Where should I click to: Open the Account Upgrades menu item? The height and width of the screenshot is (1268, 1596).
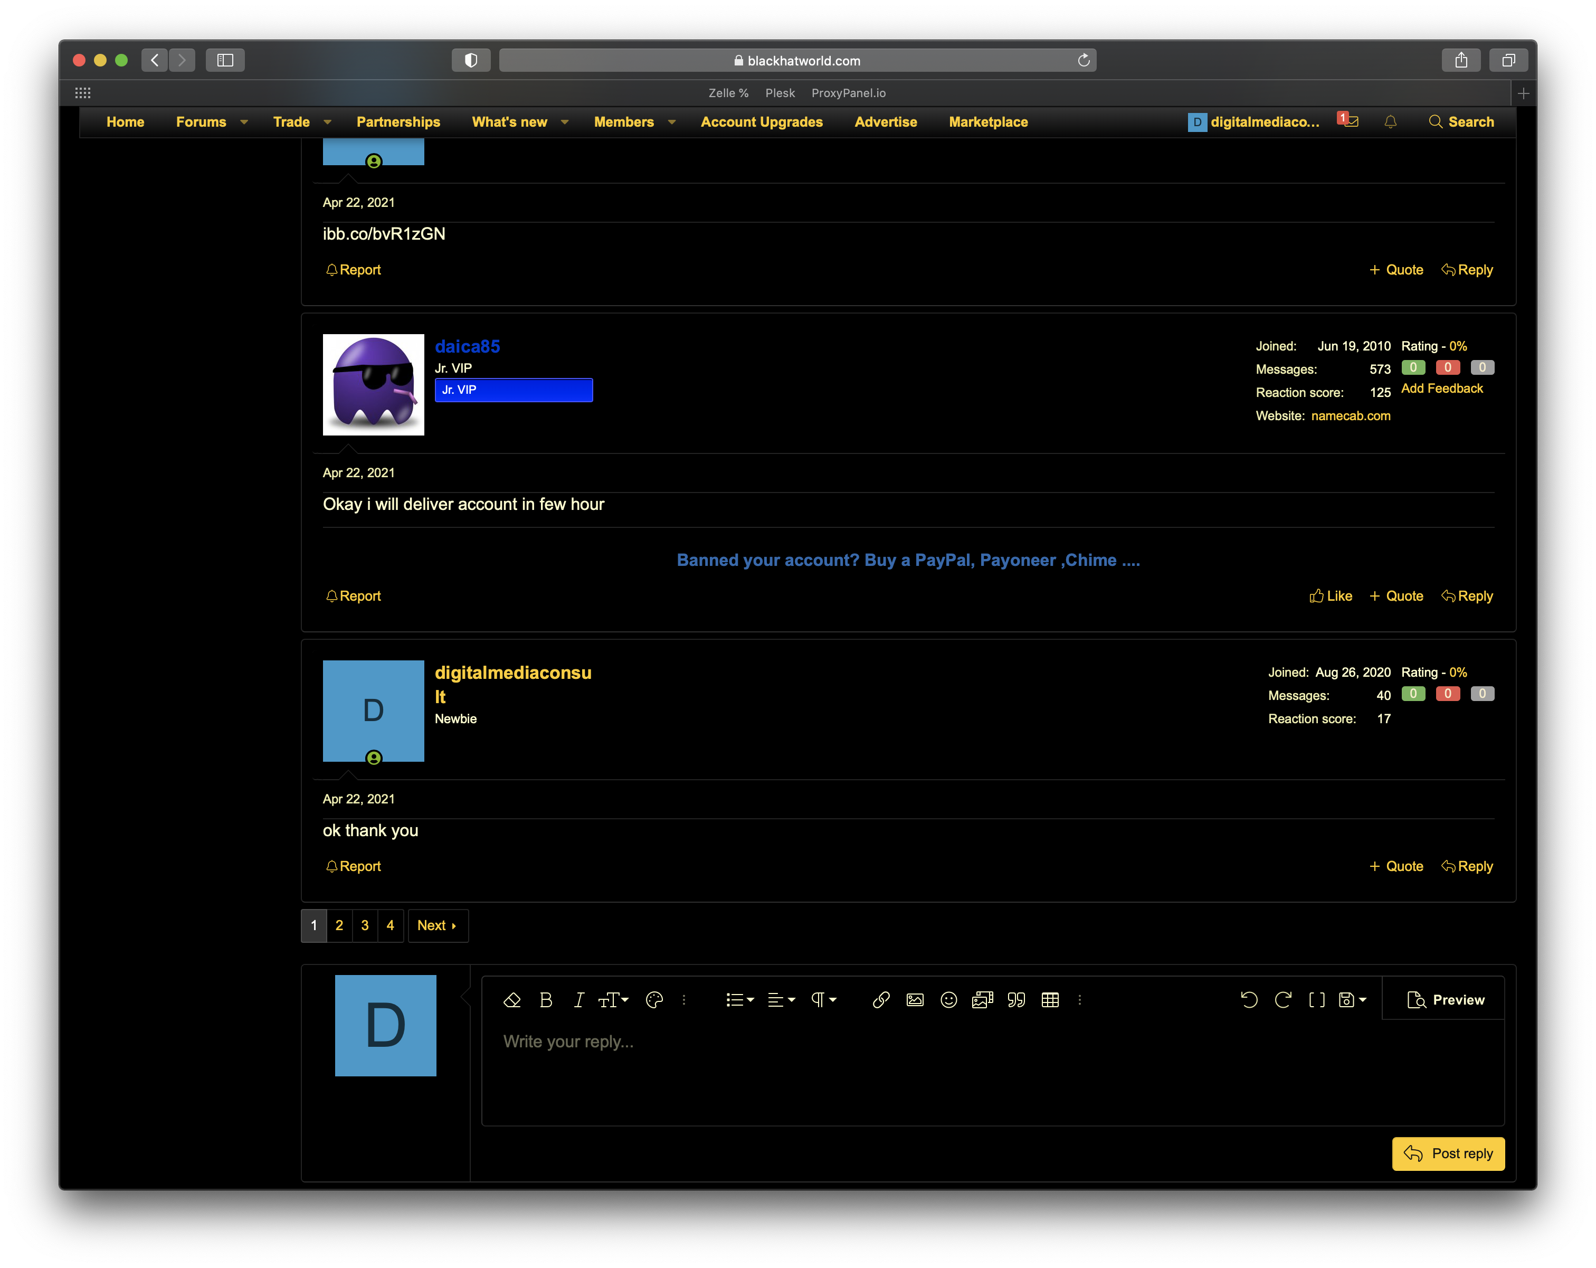point(762,122)
